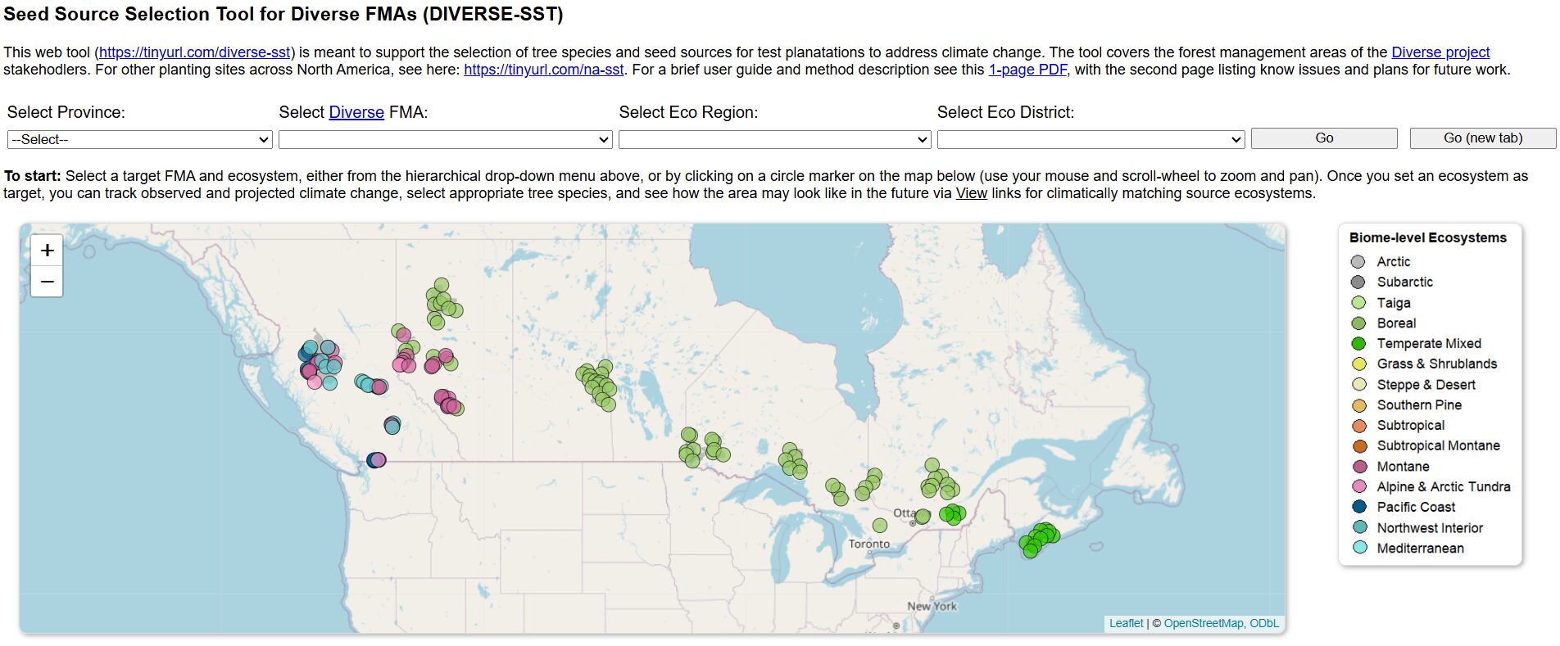Open the tinyurl.com/diverse-sst link
This screenshot has width=1560, height=646.
pyautogui.click(x=194, y=52)
